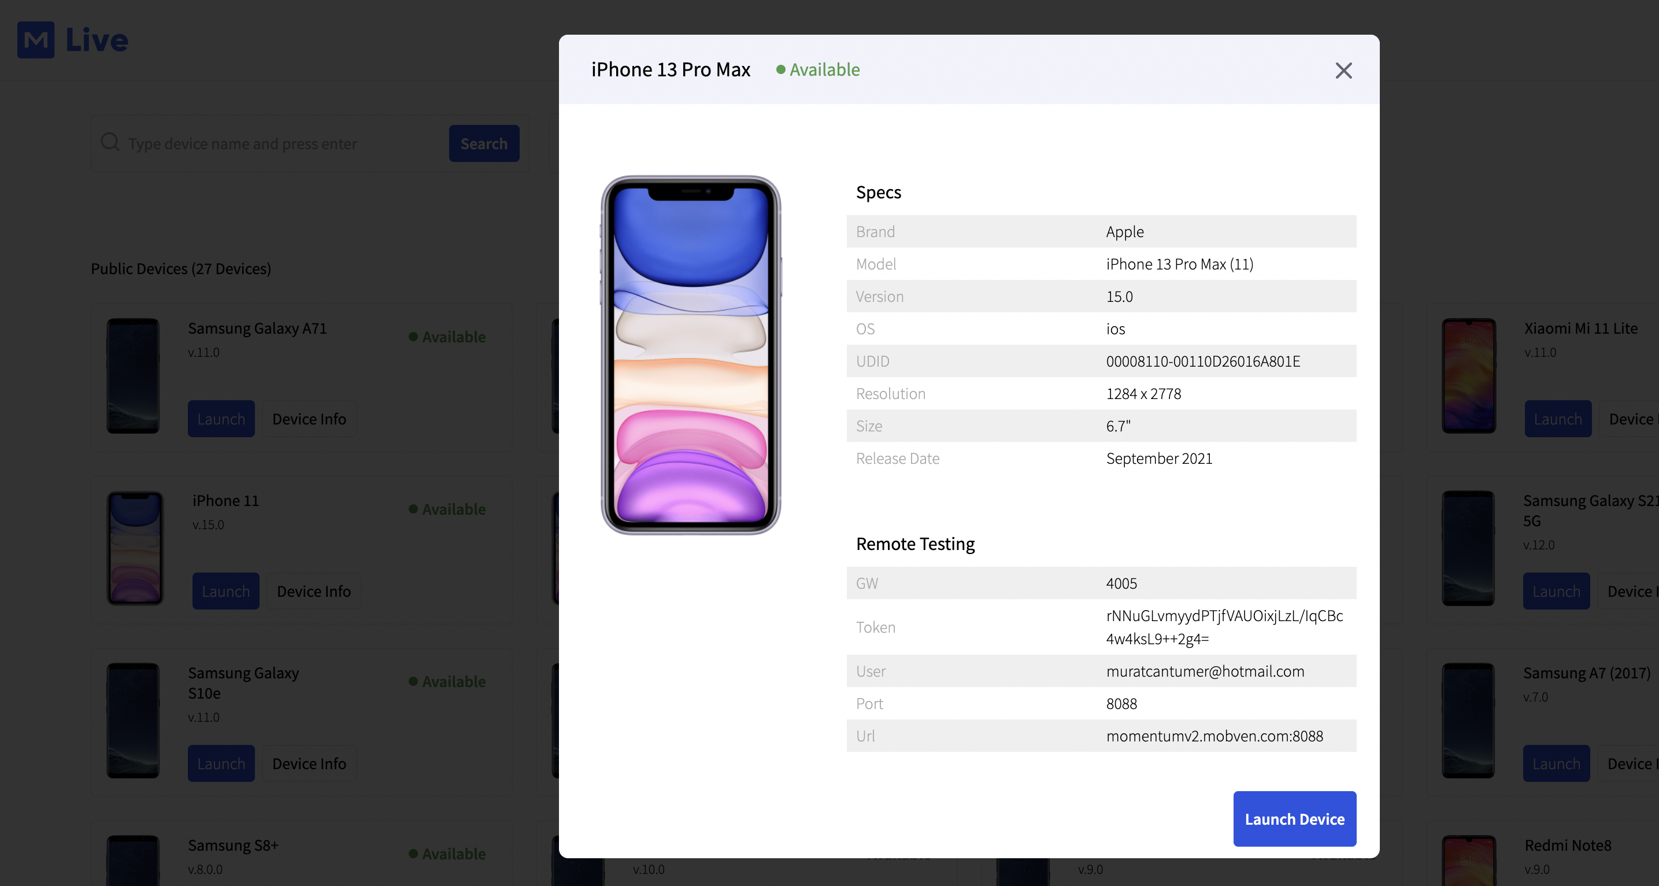Click the GW value 4005
The height and width of the screenshot is (886, 1659).
point(1121,583)
